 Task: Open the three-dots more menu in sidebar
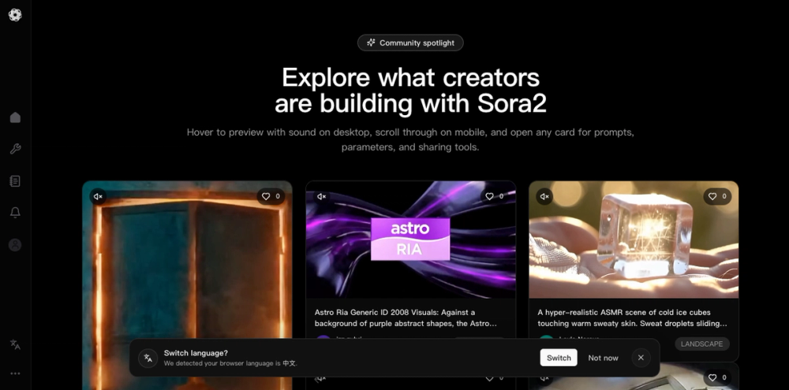[x=15, y=373]
